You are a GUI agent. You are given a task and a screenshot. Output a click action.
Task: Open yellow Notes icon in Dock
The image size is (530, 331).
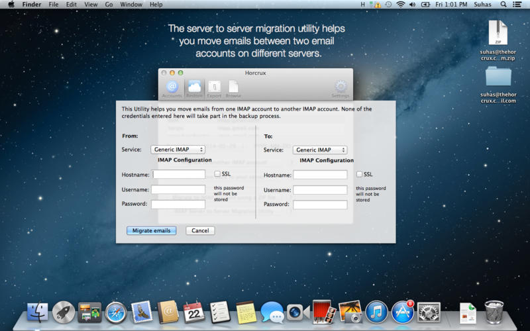[246, 312]
